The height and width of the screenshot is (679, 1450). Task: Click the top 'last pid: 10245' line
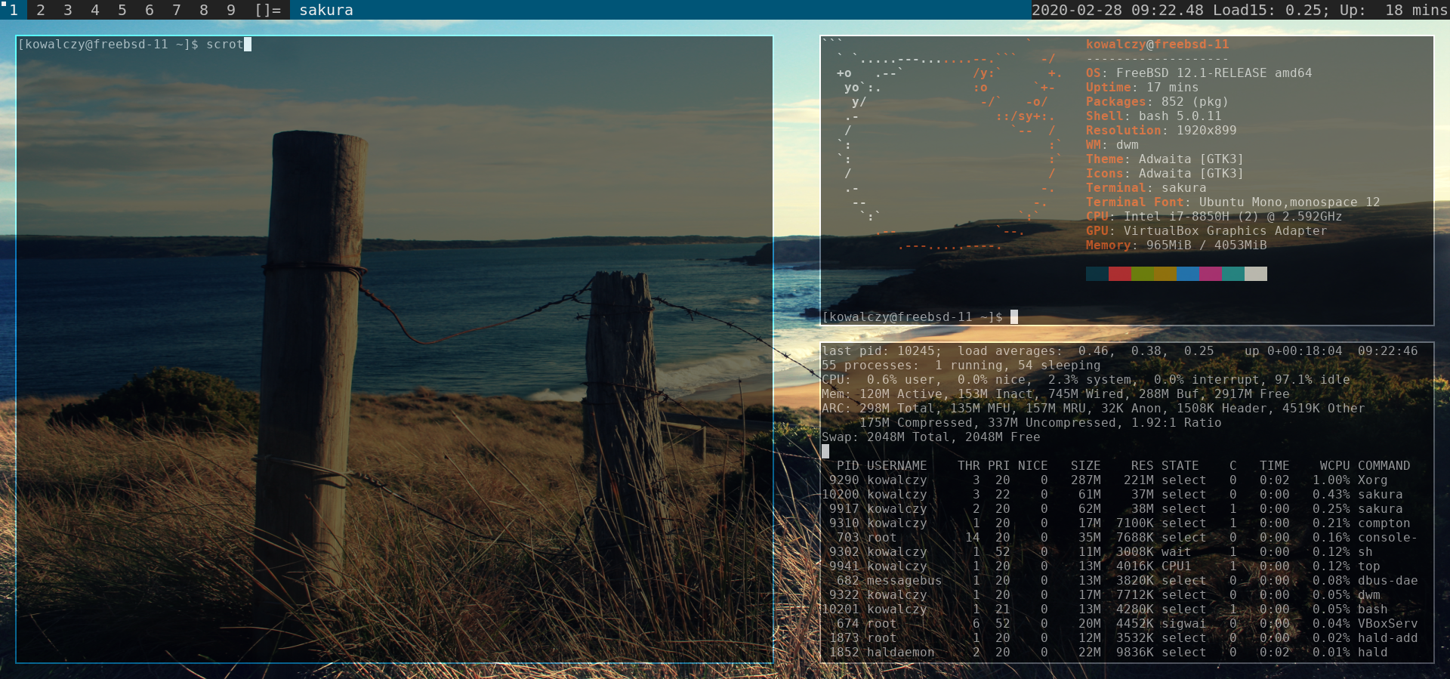tap(1119, 350)
